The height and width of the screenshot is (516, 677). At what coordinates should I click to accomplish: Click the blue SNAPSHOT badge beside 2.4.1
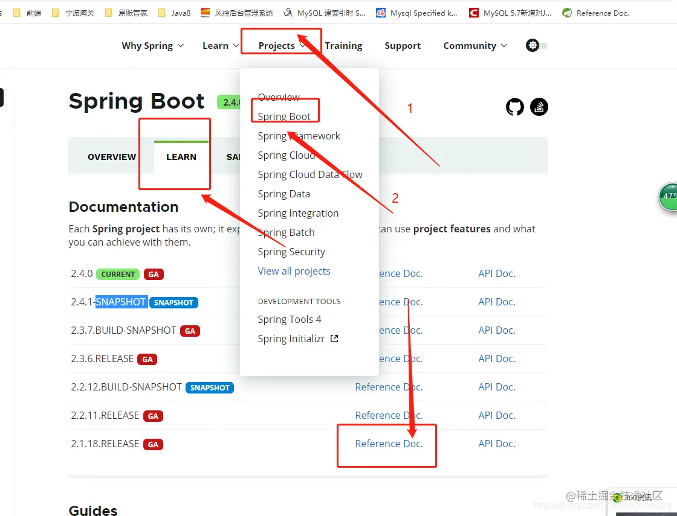click(173, 302)
